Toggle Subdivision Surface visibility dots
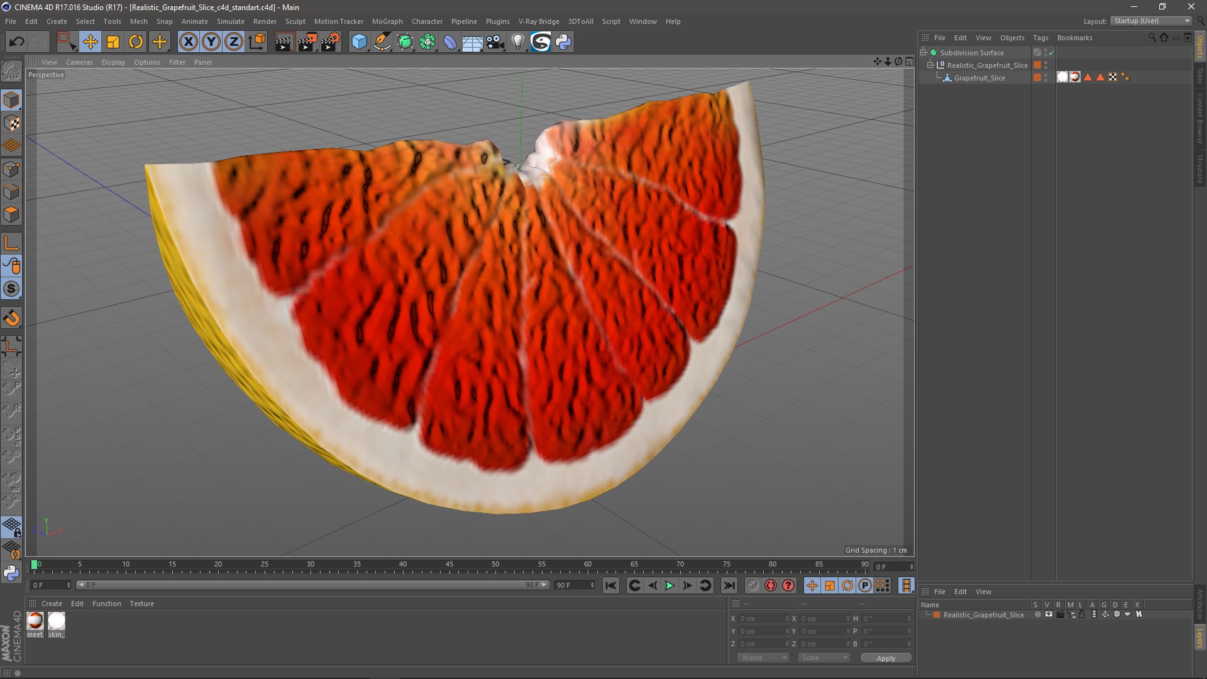The width and height of the screenshot is (1207, 679). click(x=1045, y=53)
